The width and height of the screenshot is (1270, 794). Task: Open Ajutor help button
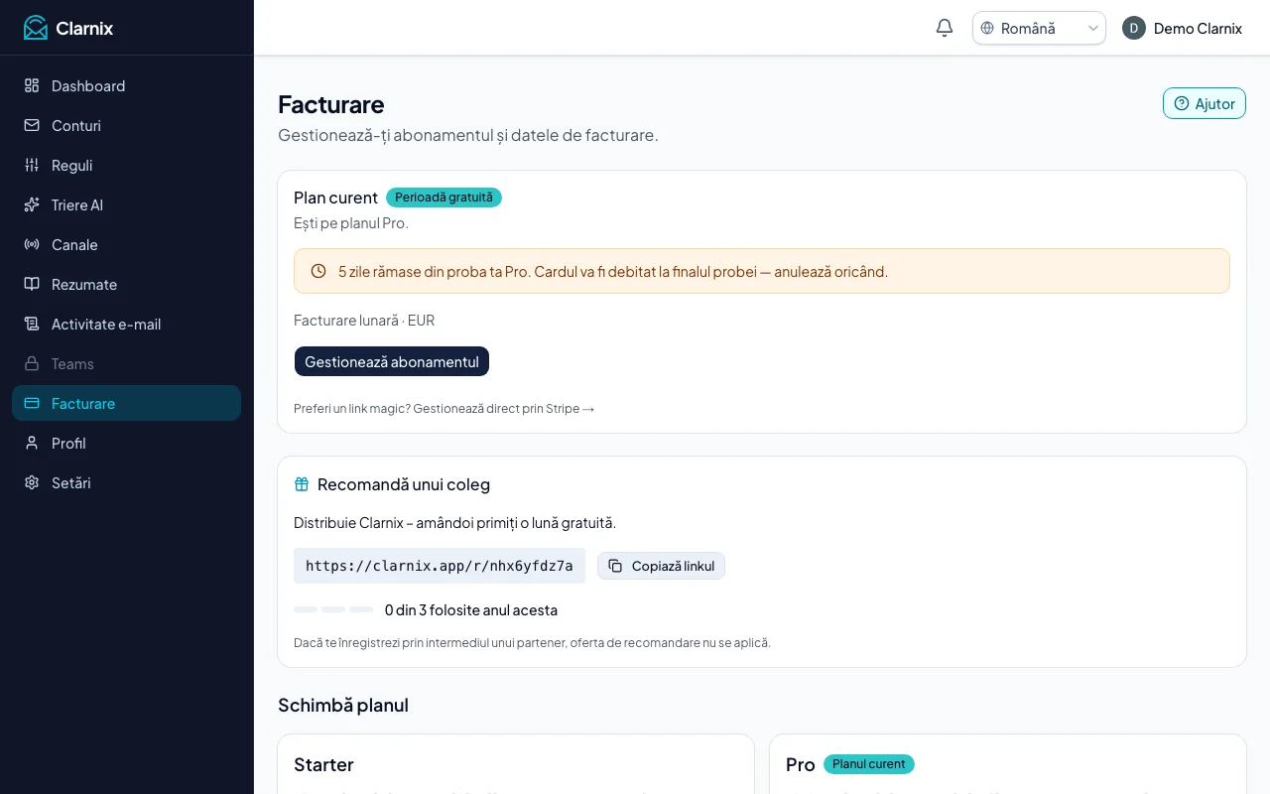click(x=1205, y=103)
